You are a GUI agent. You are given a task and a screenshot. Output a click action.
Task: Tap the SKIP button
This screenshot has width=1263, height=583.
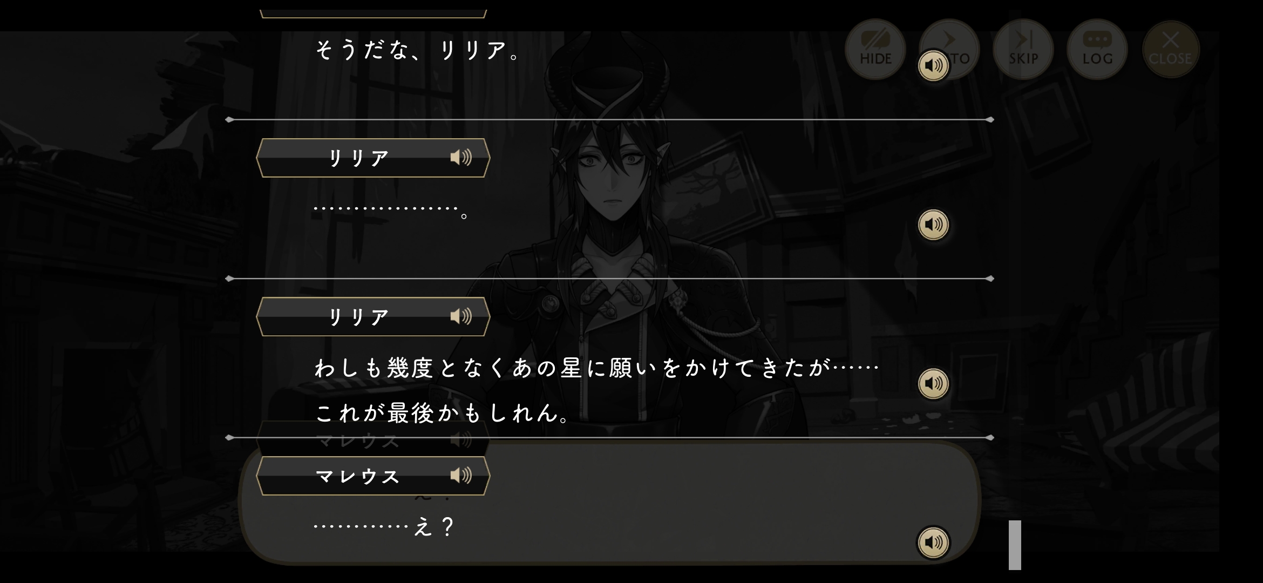click(1023, 50)
